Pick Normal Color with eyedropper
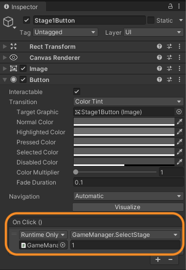186x270 pixels. pyautogui.click(x=179, y=122)
